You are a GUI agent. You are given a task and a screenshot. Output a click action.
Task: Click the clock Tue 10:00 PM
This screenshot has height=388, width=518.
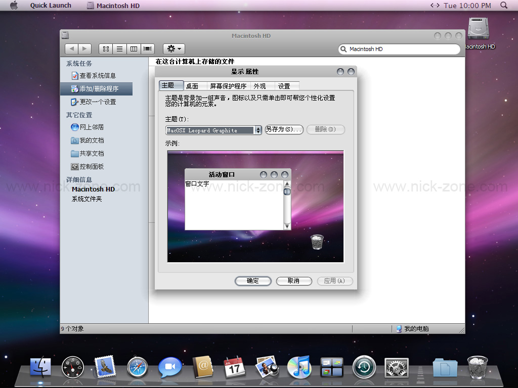tap(467, 6)
